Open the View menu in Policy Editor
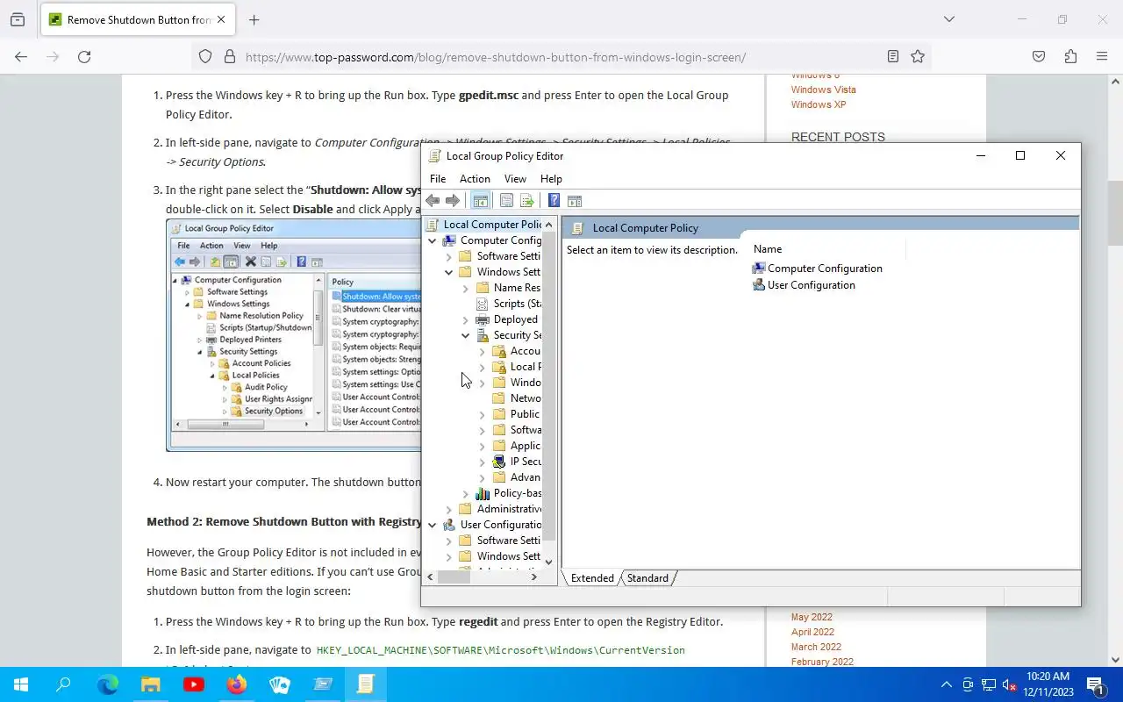Screen dimensions: 1123x702 [x=515, y=178]
